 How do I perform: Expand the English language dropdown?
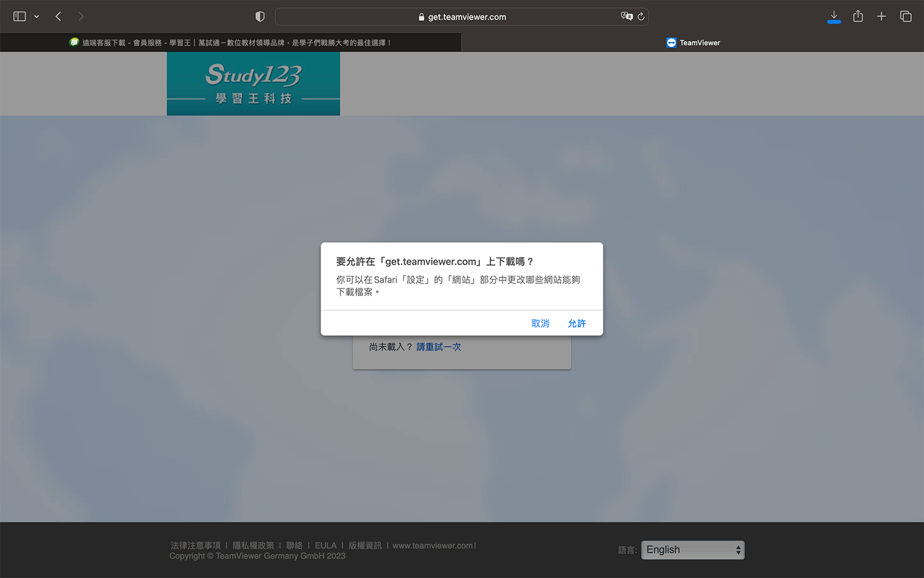pos(692,550)
